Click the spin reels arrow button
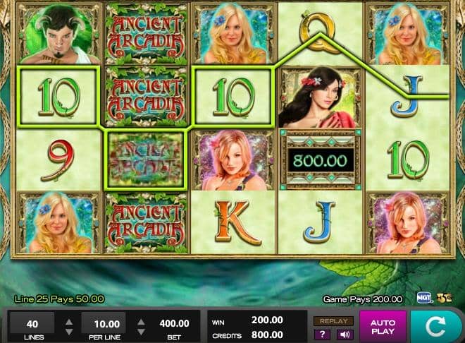Viewport: 465px width, 343px height. [x=436, y=327]
